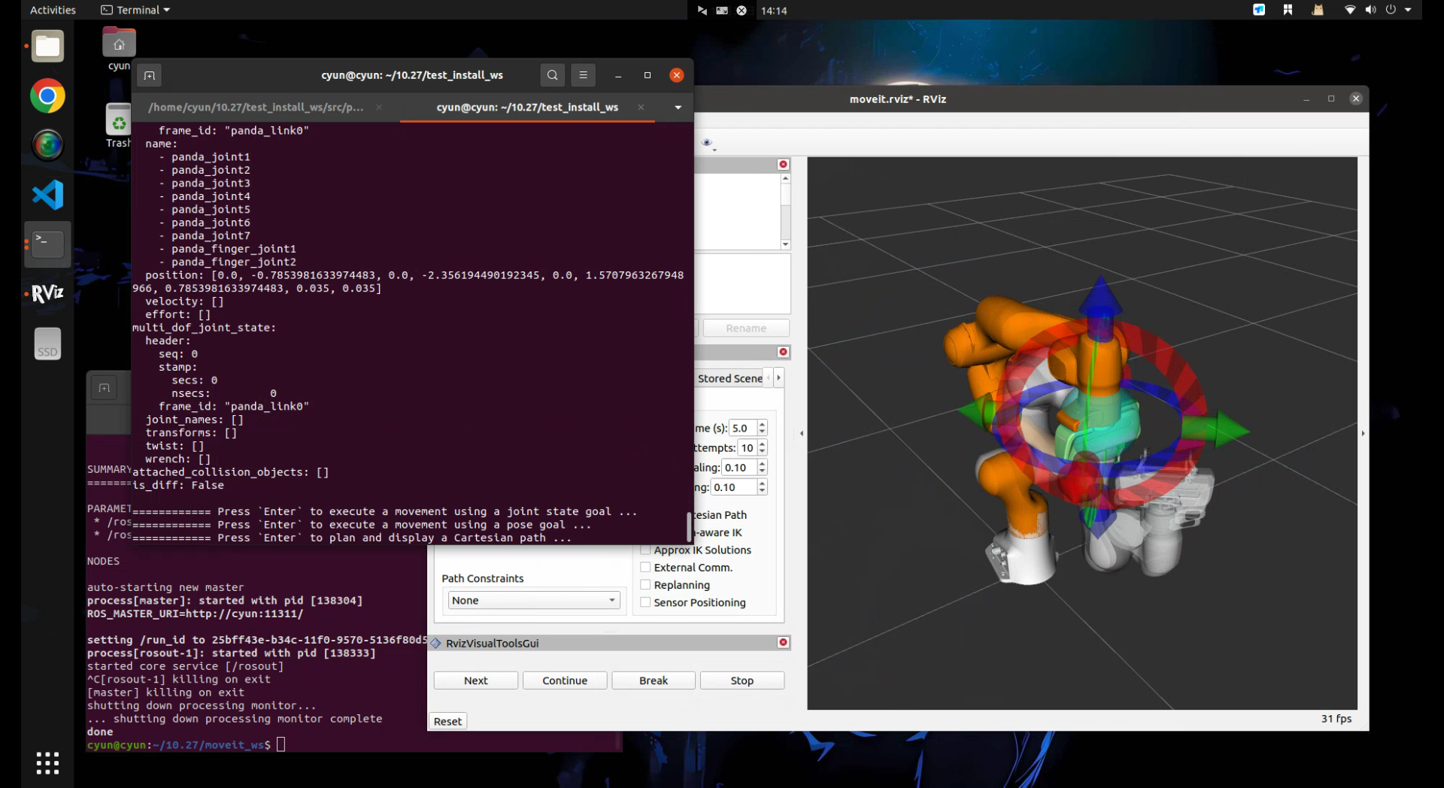Increase planning time 5.0 spinner

(x=762, y=424)
